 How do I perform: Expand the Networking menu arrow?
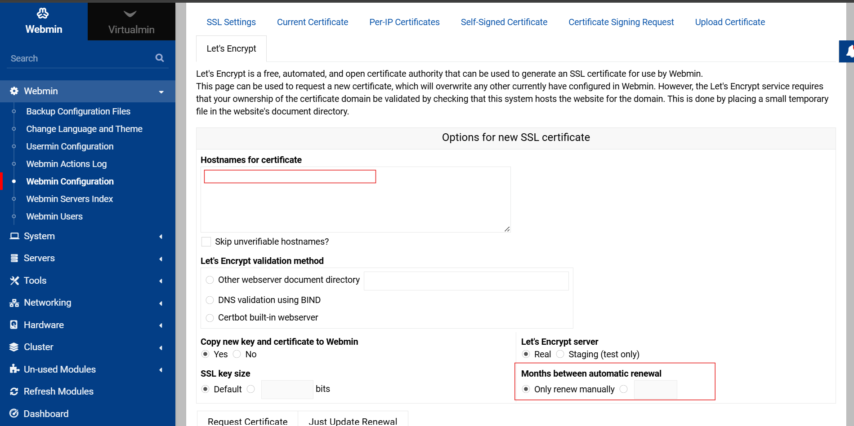pyautogui.click(x=161, y=303)
